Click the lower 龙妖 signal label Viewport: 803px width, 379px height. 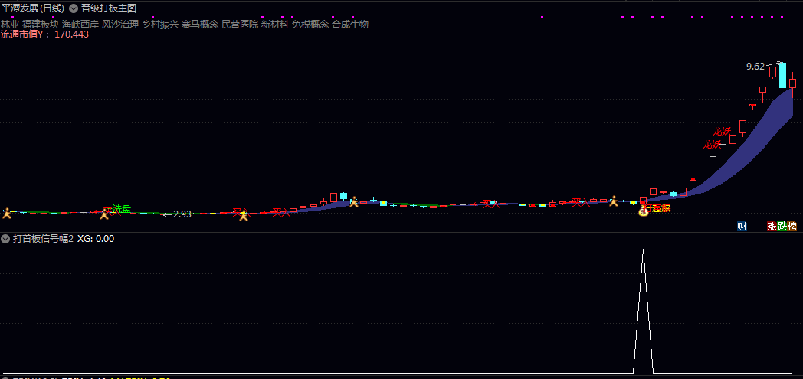712,144
